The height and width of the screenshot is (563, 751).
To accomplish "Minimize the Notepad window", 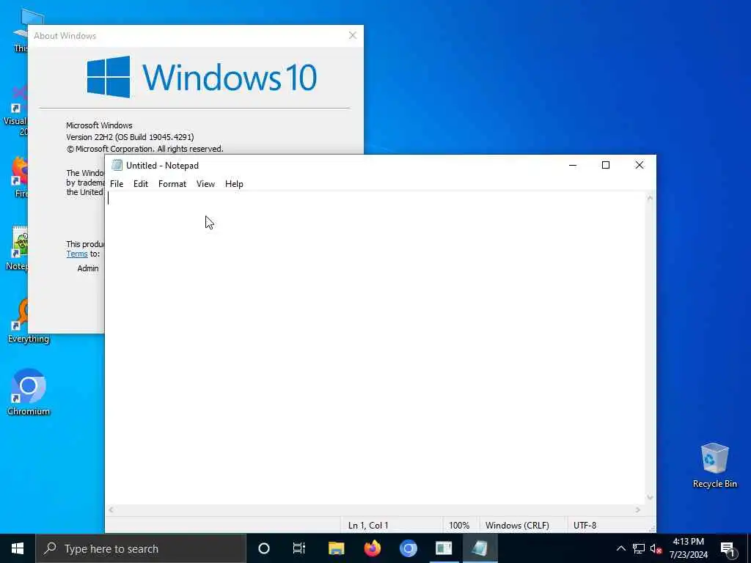I will (x=572, y=165).
